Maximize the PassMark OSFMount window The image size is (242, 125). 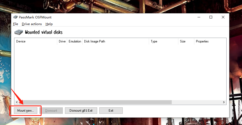click(211, 17)
